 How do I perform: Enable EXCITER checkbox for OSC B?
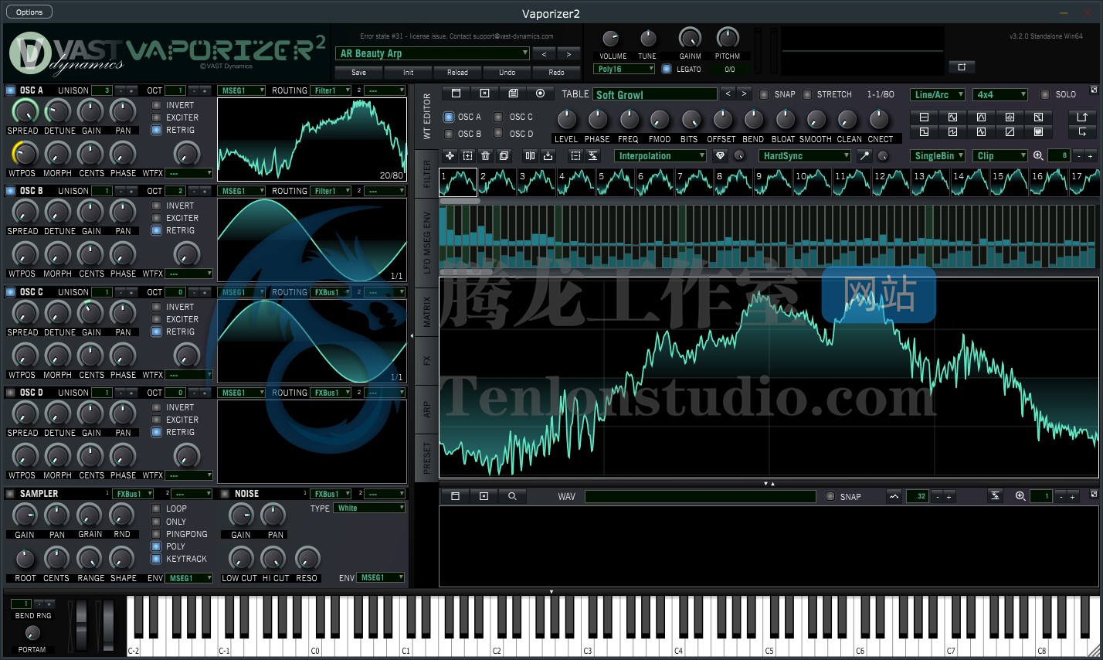[156, 218]
